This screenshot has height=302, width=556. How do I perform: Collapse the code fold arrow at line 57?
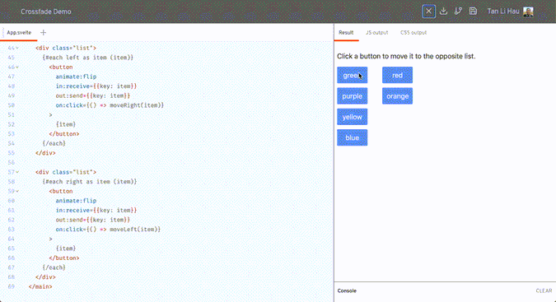point(17,172)
